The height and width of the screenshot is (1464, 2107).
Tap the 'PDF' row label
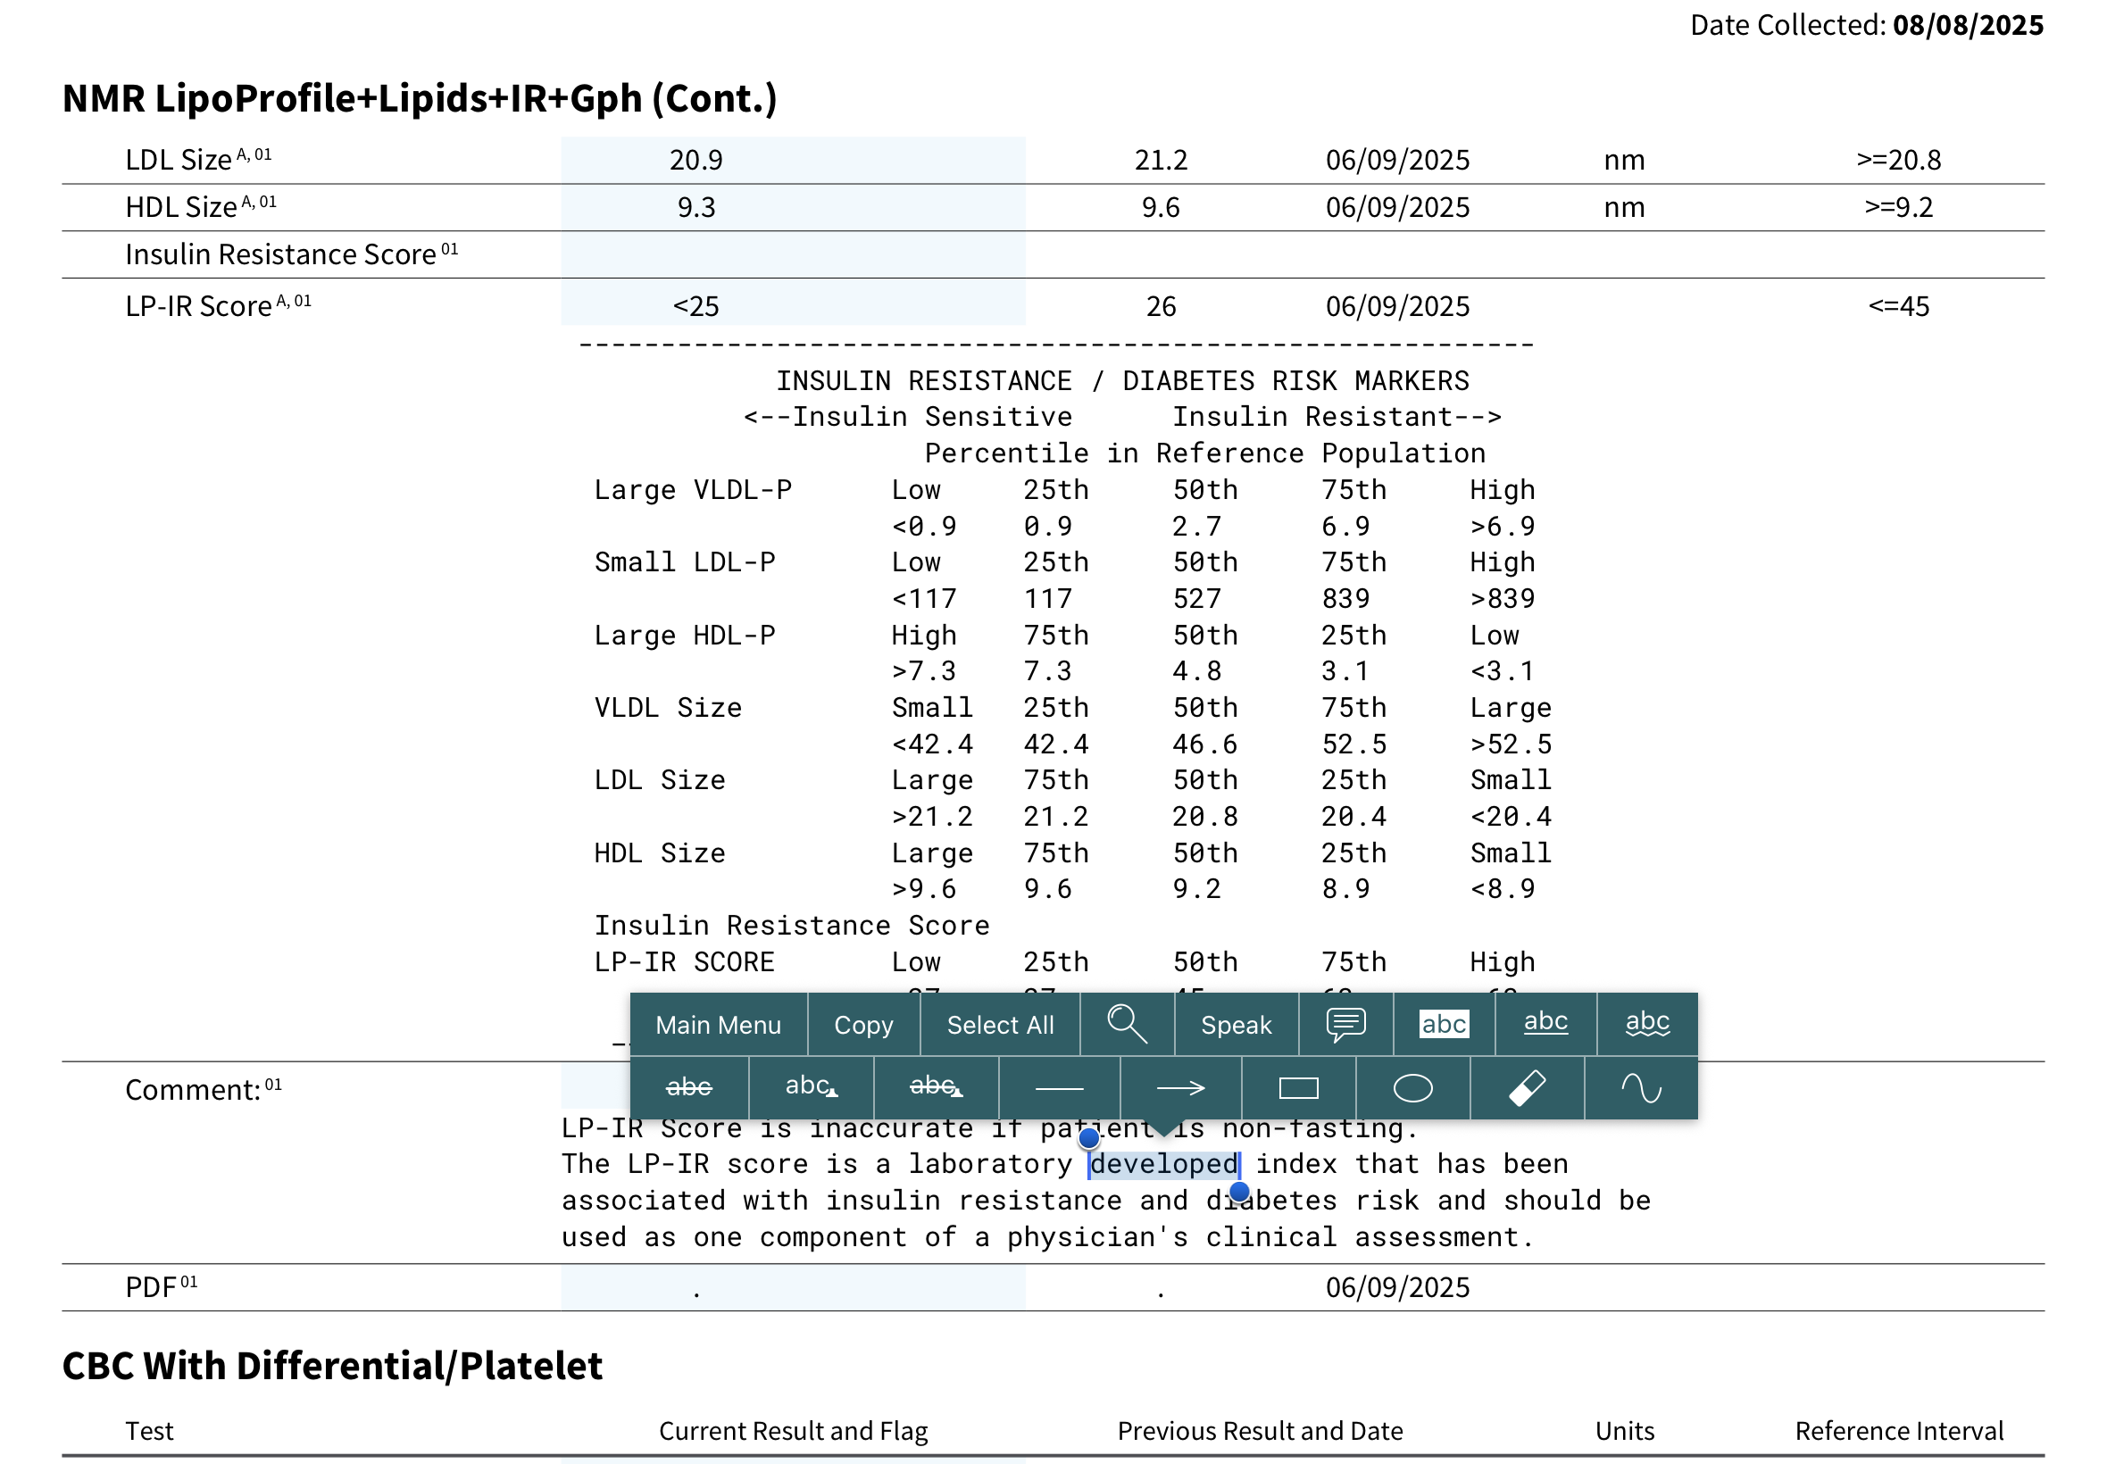[x=161, y=1287]
